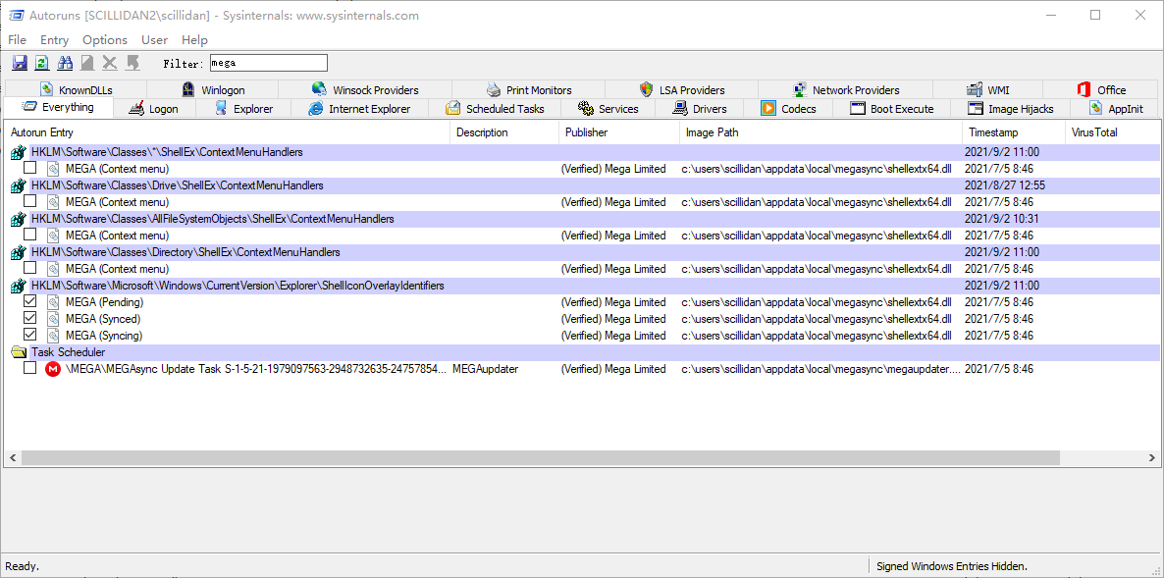
Task: Sort by the Image Path column header
Action: tap(821, 132)
